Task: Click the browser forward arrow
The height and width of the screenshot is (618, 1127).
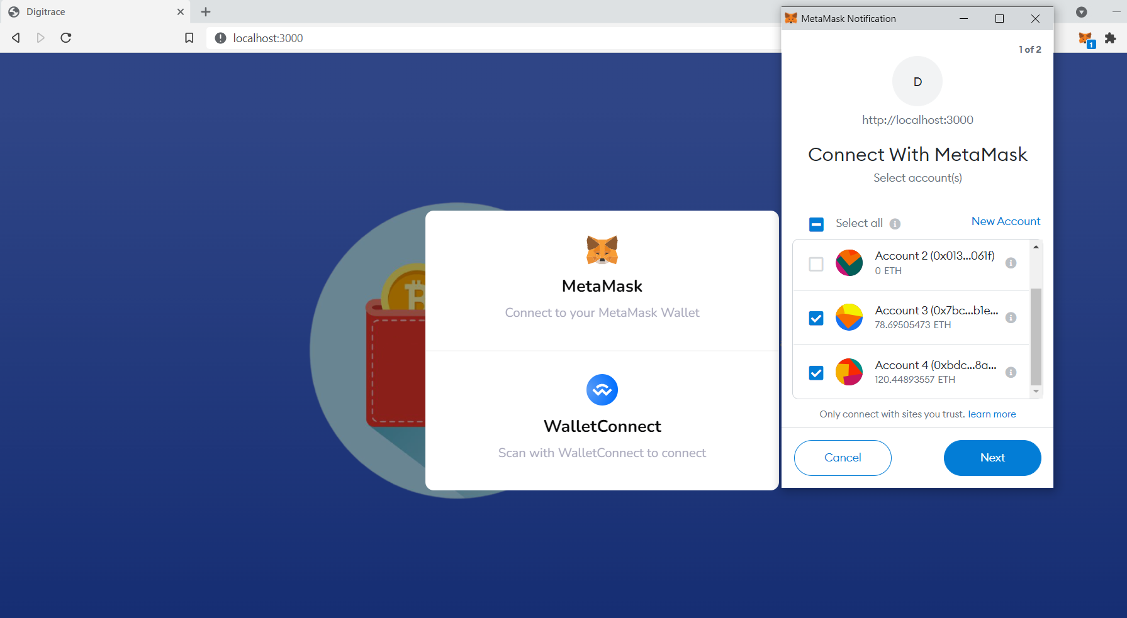Action: [x=41, y=38]
